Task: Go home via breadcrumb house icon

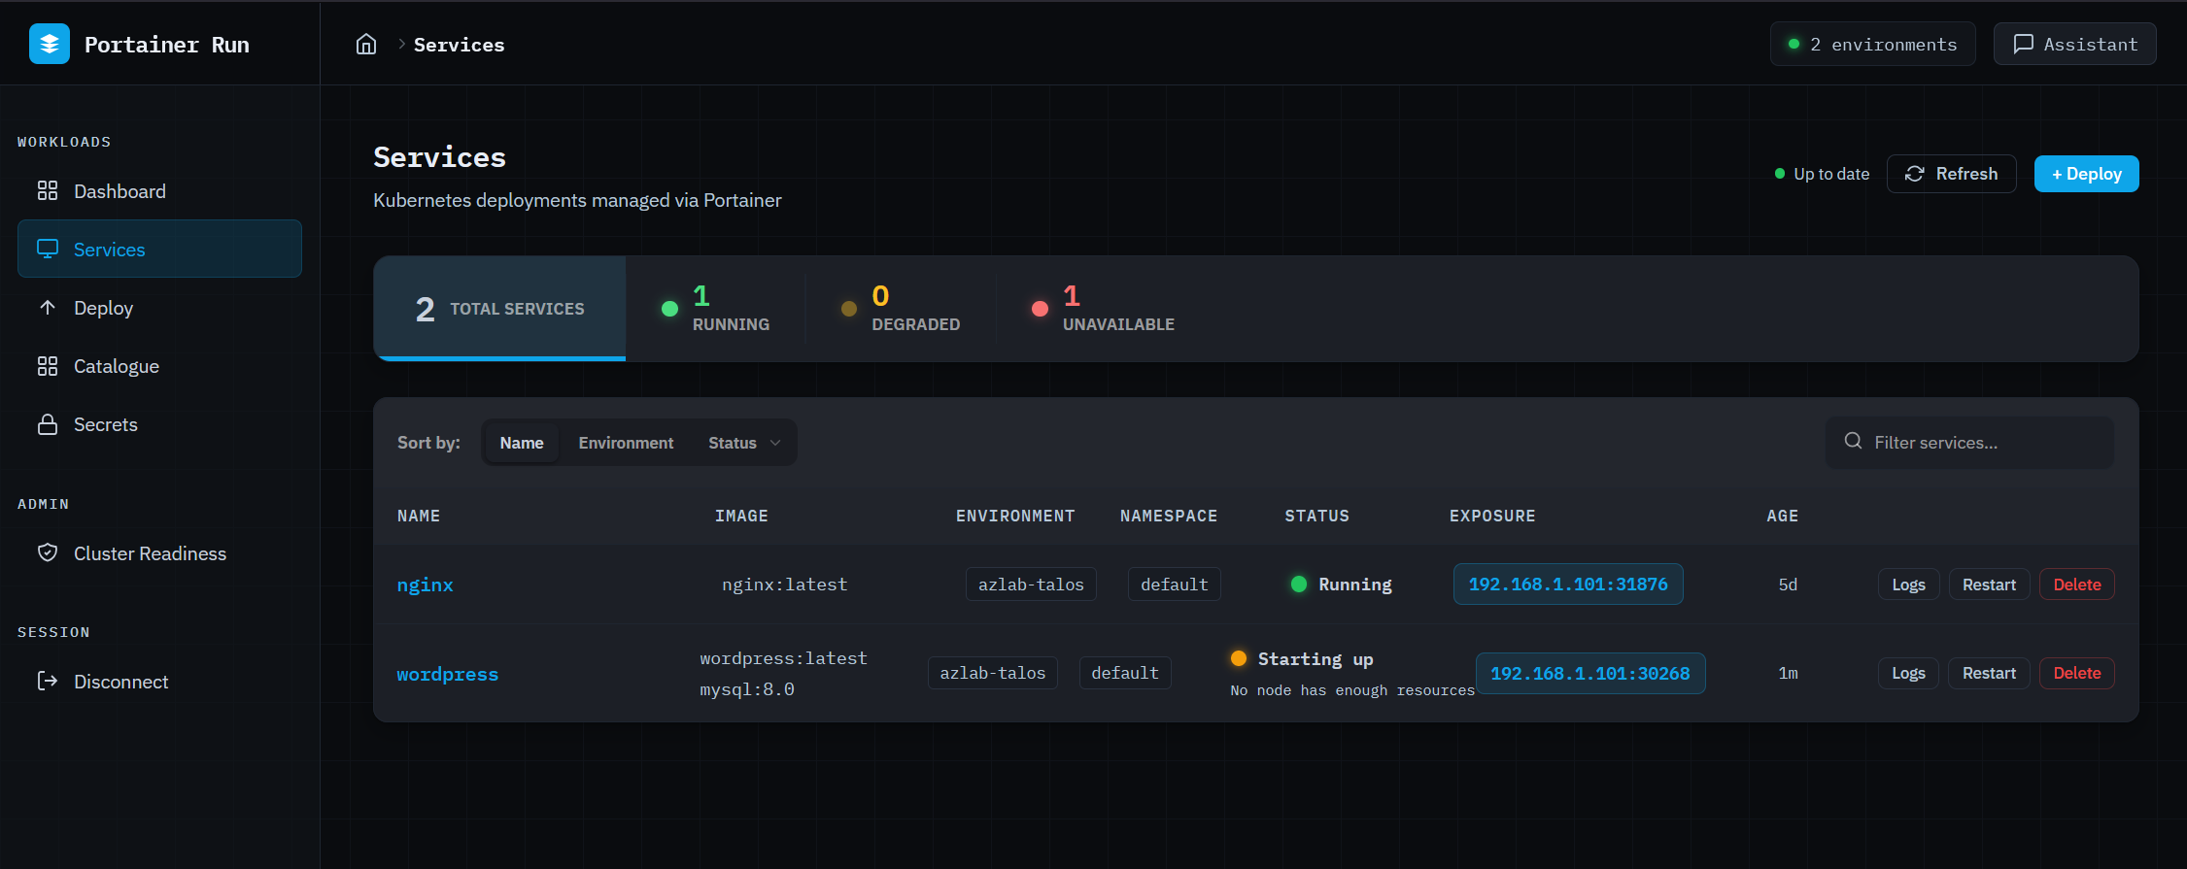Action: click(366, 45)
